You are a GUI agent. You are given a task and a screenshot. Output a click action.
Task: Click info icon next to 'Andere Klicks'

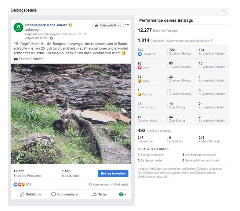218,141
